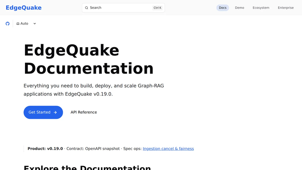Click the EdgeQuake Documentation heading
Image resolution: width=302 pixels, height=170 pixels.
coord(89,59)
